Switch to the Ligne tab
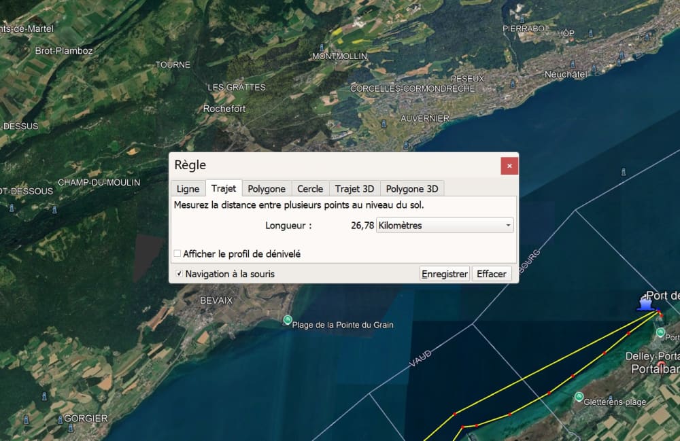Viewport: 680px width, 441px height. click(x=188, y=189)
